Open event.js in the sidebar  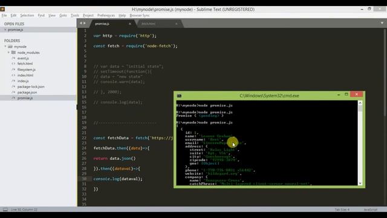click(x=23, y=58)
